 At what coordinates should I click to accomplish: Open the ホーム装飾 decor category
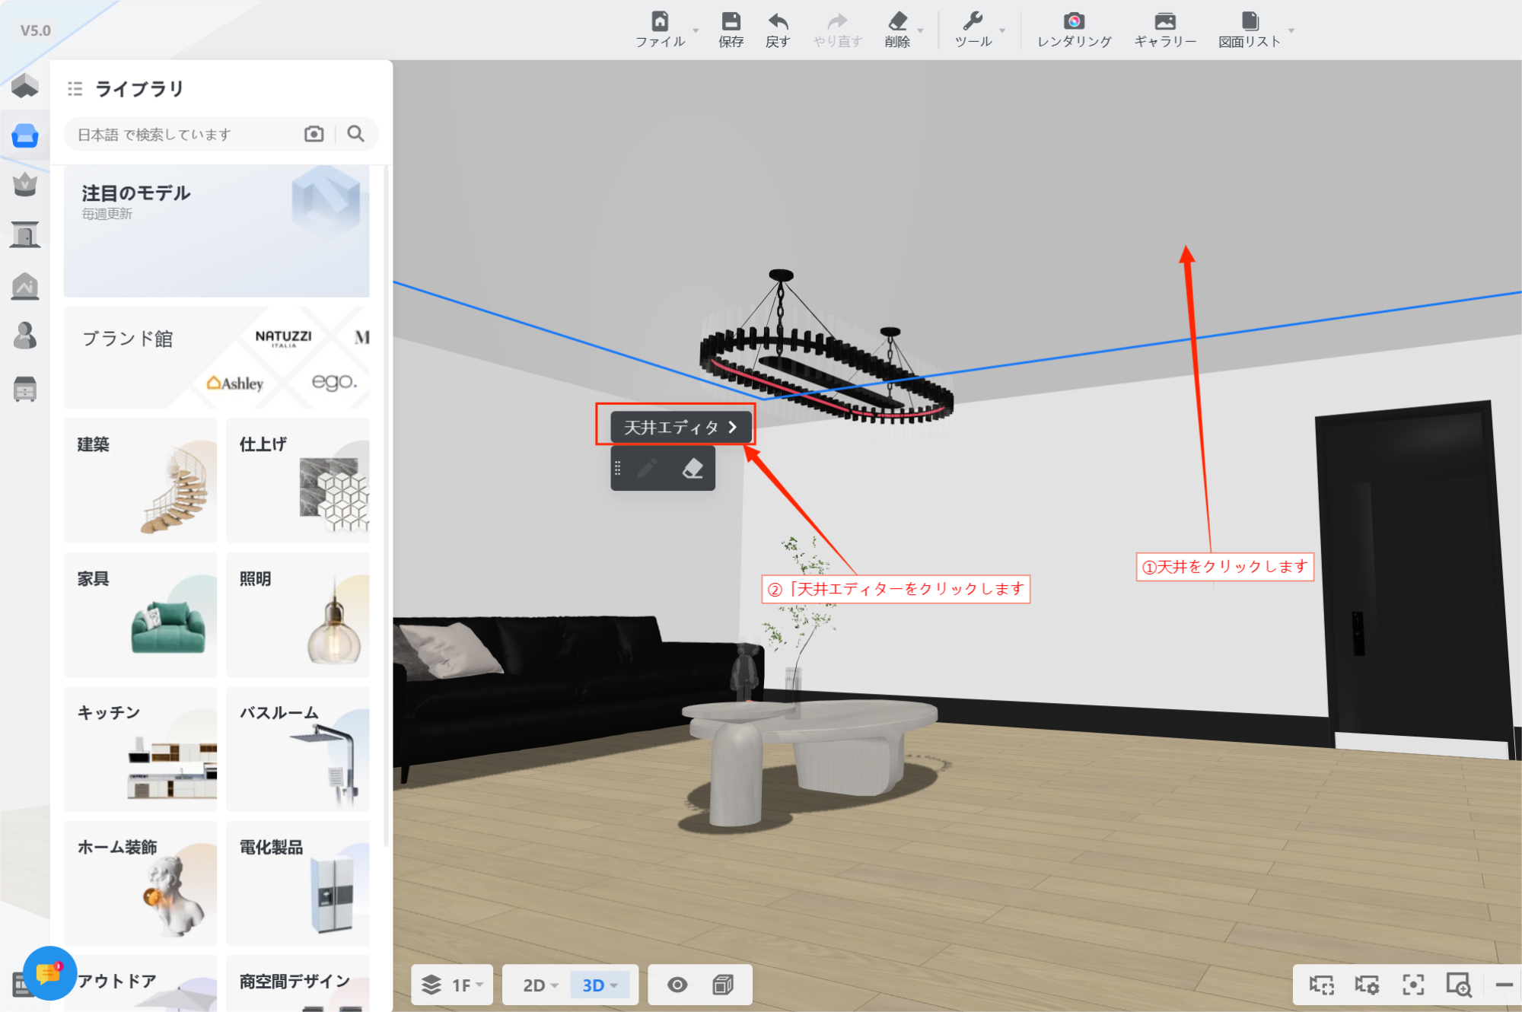pos(140,883)
